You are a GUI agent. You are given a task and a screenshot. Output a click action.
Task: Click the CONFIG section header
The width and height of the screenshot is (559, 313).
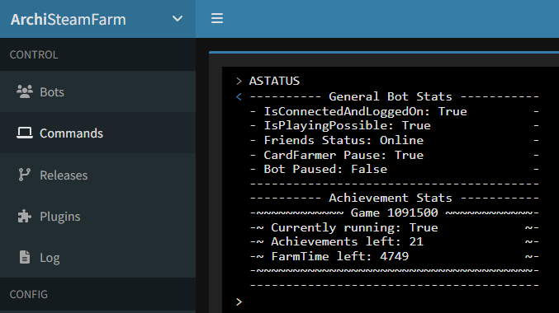pos(29,295)
